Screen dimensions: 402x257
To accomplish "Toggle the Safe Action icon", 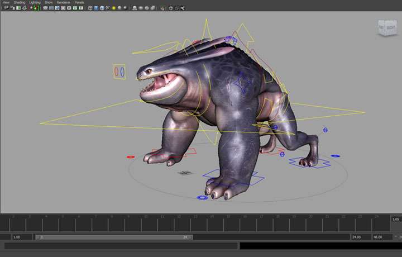I will (75, 8).
